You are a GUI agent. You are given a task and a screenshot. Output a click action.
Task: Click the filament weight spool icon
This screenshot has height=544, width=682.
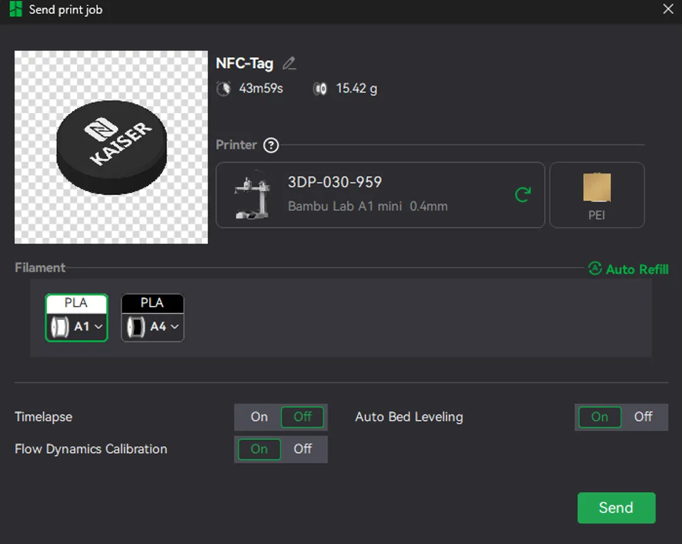tap(320, 89)
